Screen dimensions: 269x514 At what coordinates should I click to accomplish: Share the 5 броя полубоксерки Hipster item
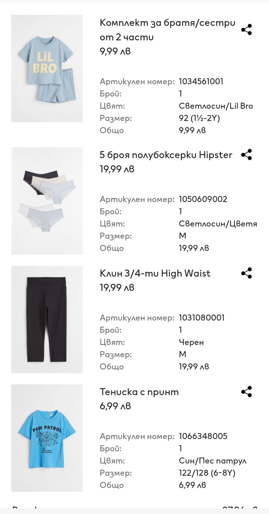[x=247, y=155]
